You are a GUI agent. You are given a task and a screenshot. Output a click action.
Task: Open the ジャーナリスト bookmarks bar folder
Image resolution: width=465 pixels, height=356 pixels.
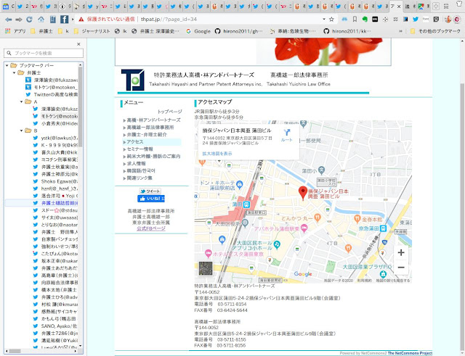(x=92, y=31)
